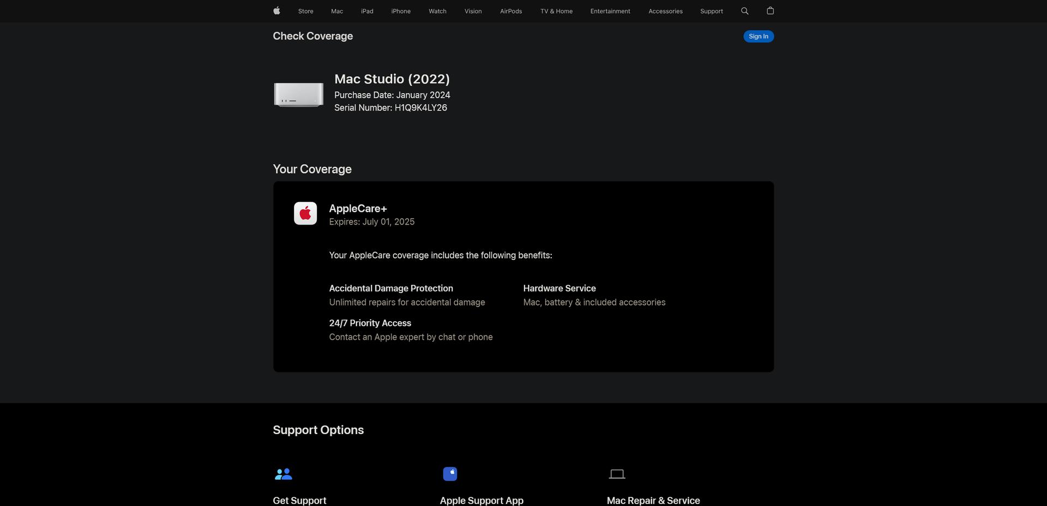Click the Apple logo in the navigation bar
This screenshot has width=1047, height=506.
276,11
